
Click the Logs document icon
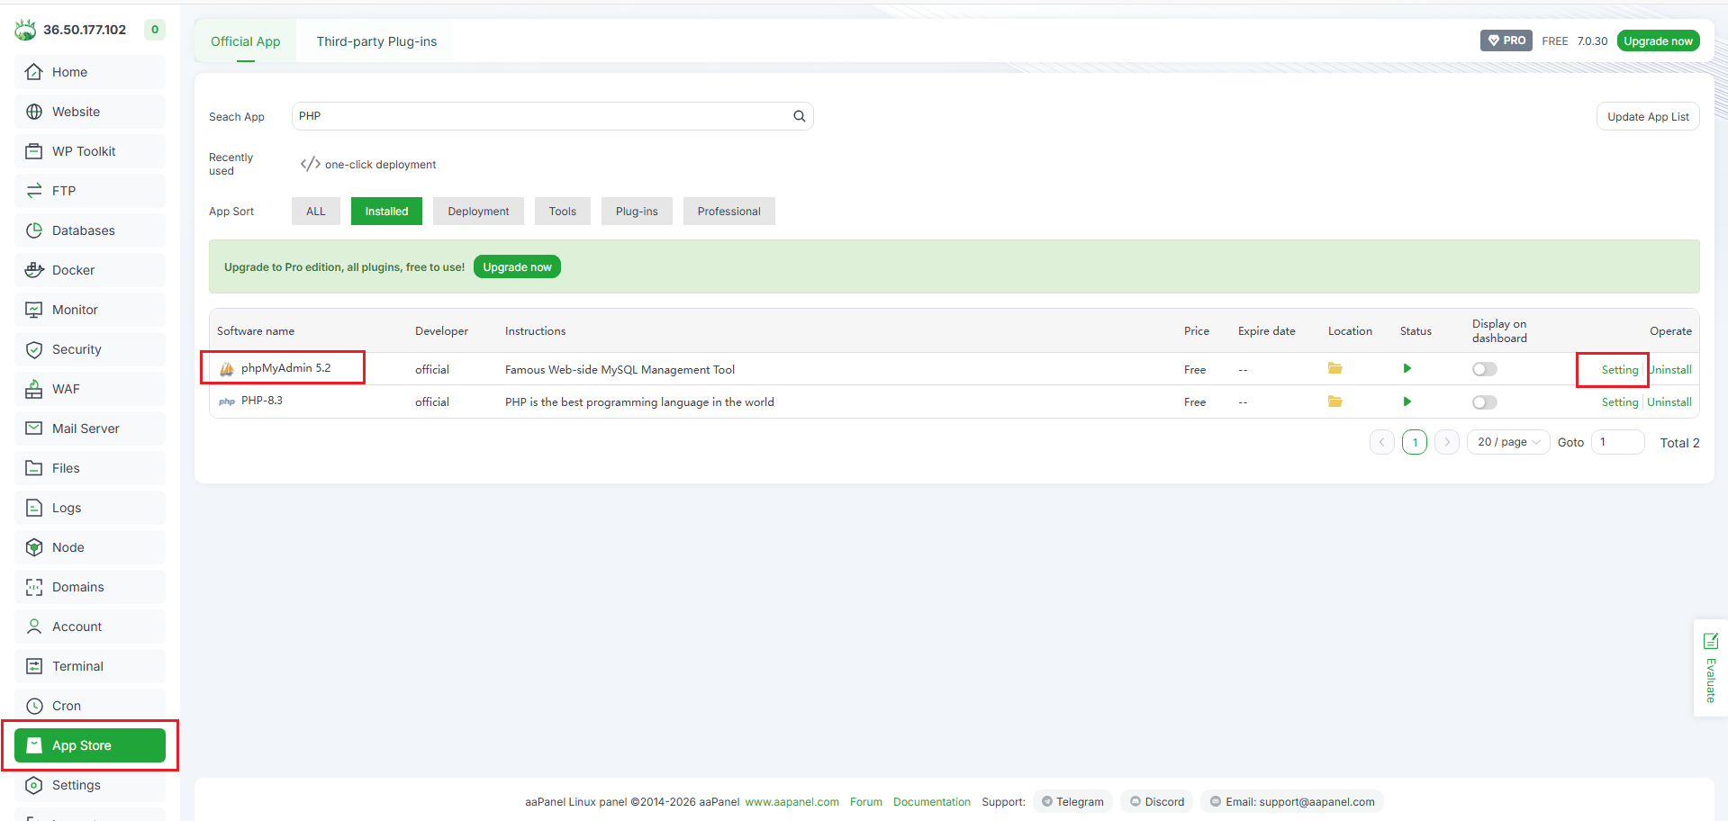[34, 508]
